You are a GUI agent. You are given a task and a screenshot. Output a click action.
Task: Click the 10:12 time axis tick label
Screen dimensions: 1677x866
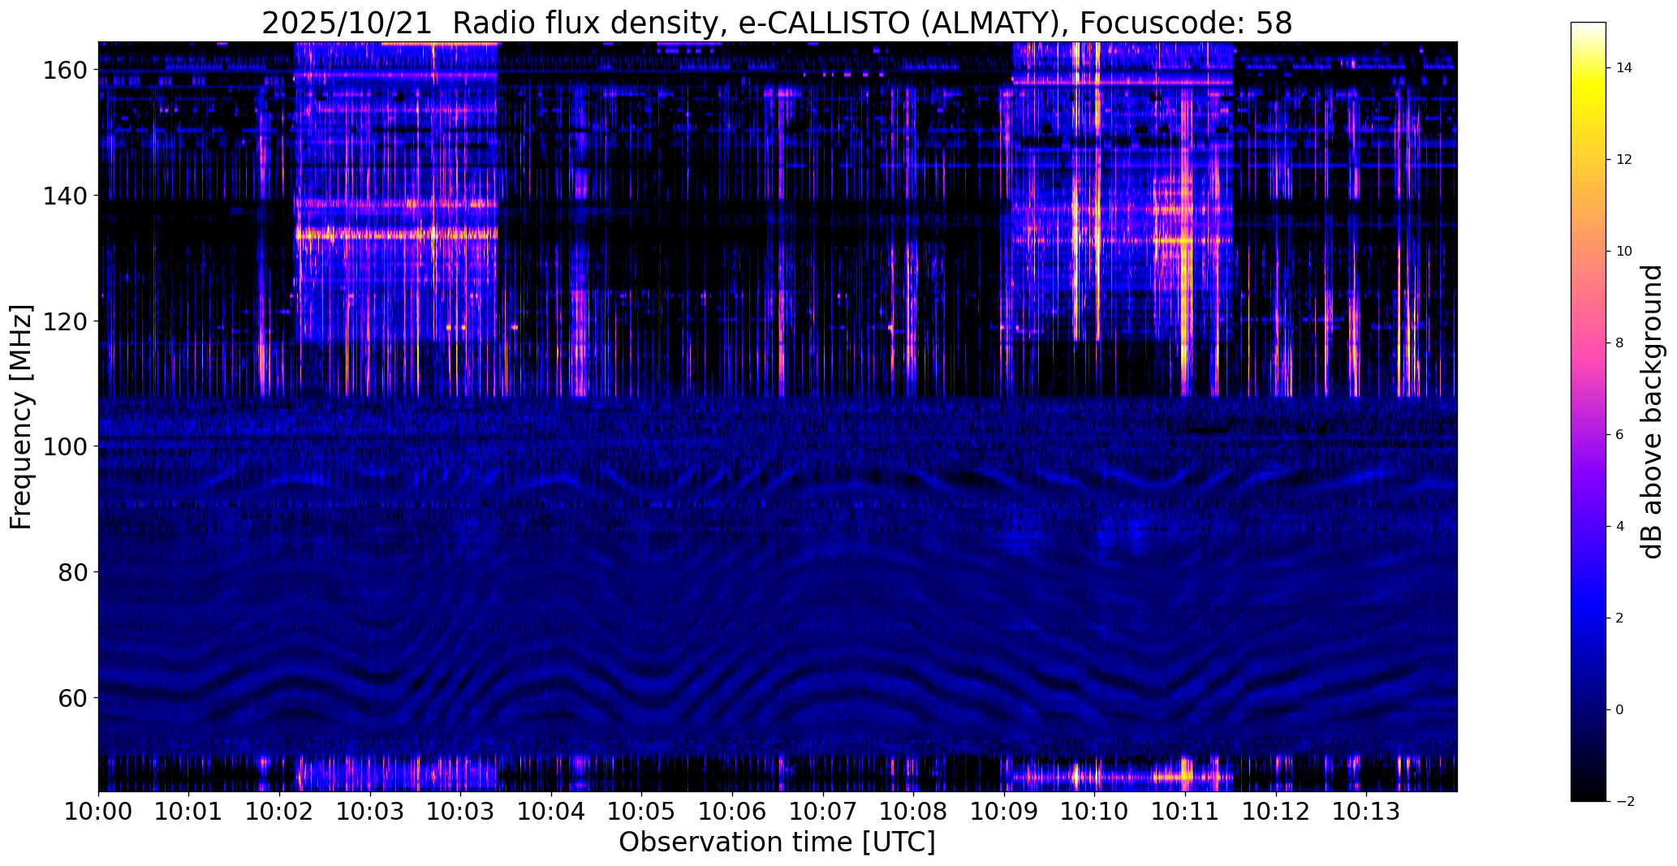point(1276,812)
